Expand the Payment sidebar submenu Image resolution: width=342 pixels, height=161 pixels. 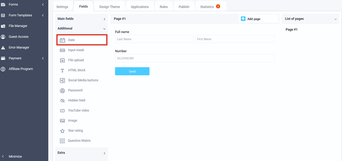coord(43,58)
